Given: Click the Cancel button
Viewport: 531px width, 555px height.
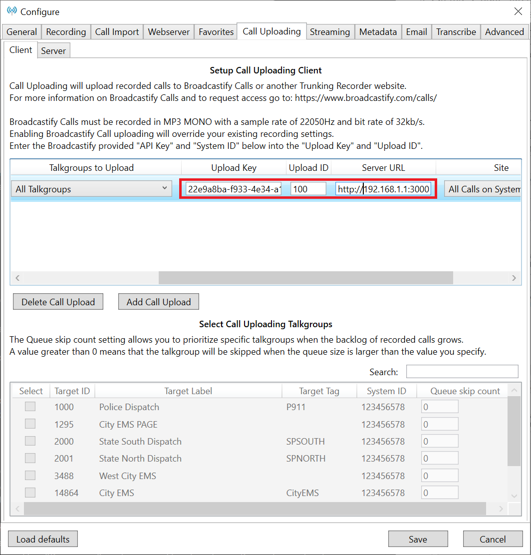Looking at the screenshot, I should [493, 539].
